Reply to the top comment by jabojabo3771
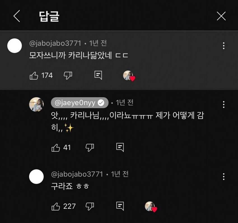This screenshot has height=223, width=238. click(98, 75)
